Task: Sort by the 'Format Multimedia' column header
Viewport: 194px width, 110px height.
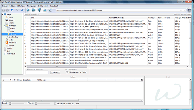Action: (128, 18)
